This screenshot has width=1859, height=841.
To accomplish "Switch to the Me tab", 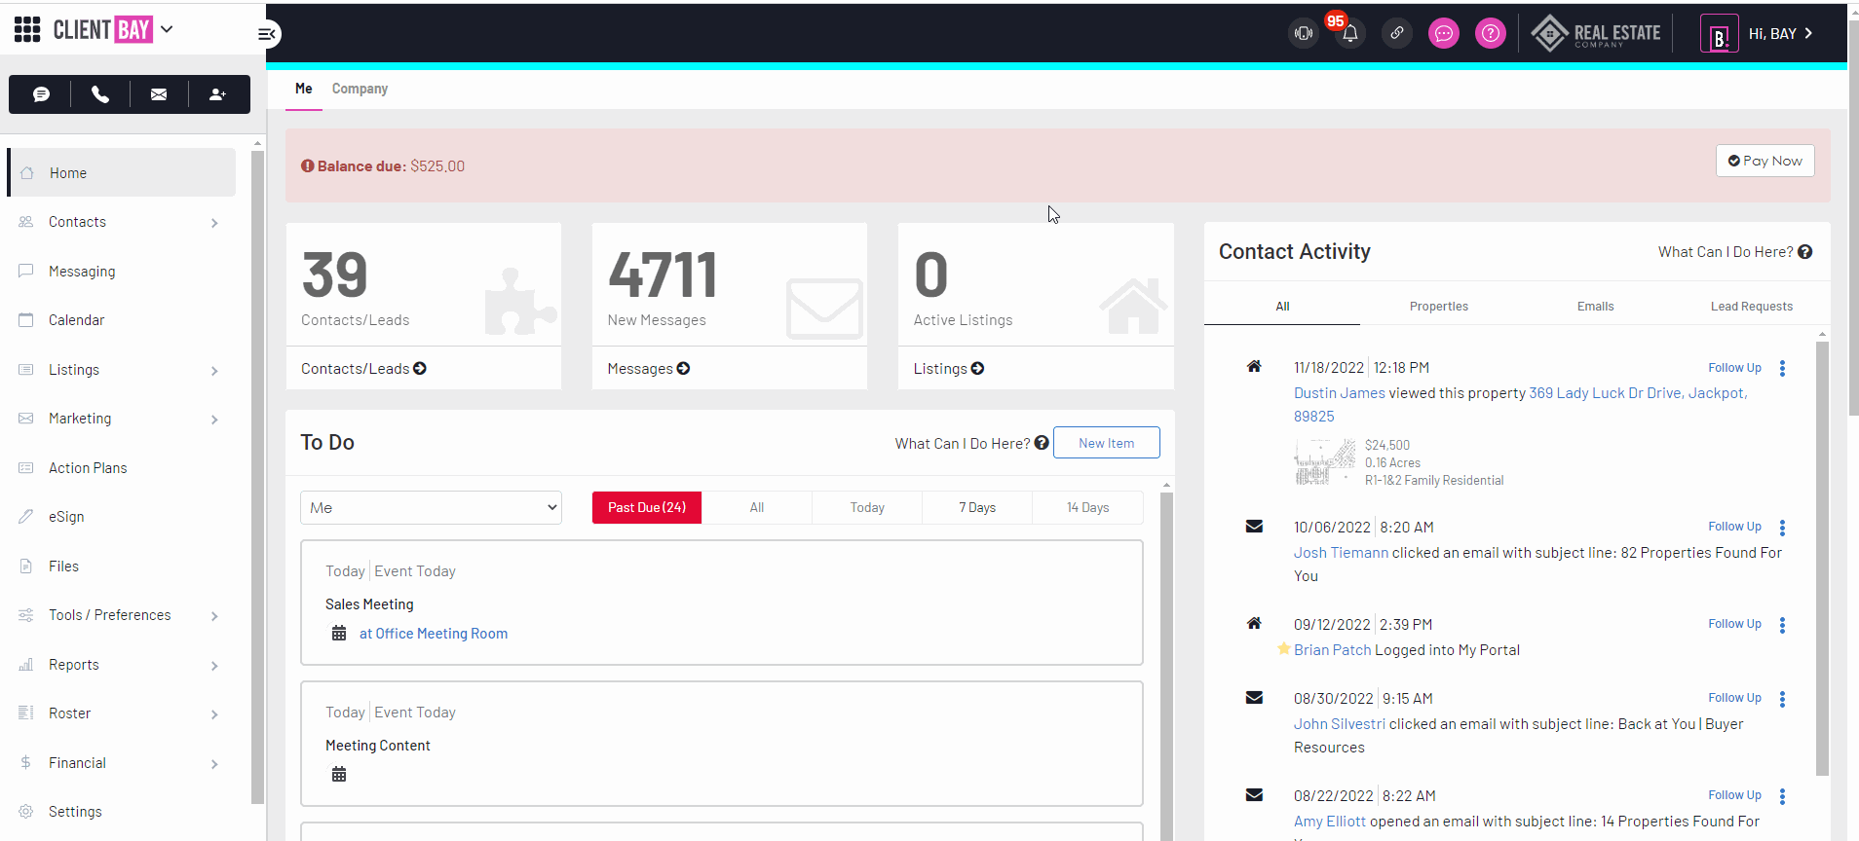I will (304, 89).
